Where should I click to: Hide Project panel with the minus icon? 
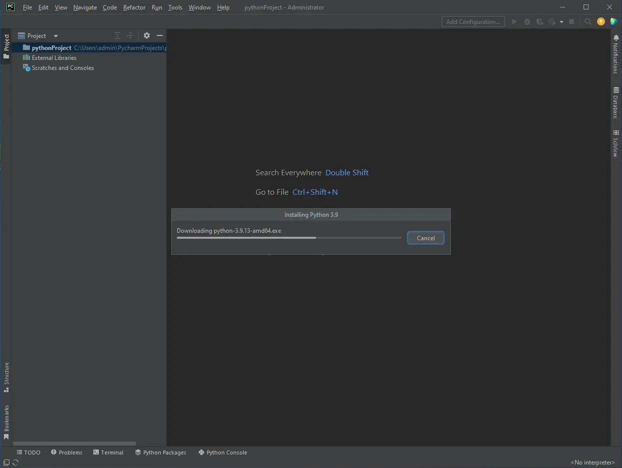tap(160, 35)
